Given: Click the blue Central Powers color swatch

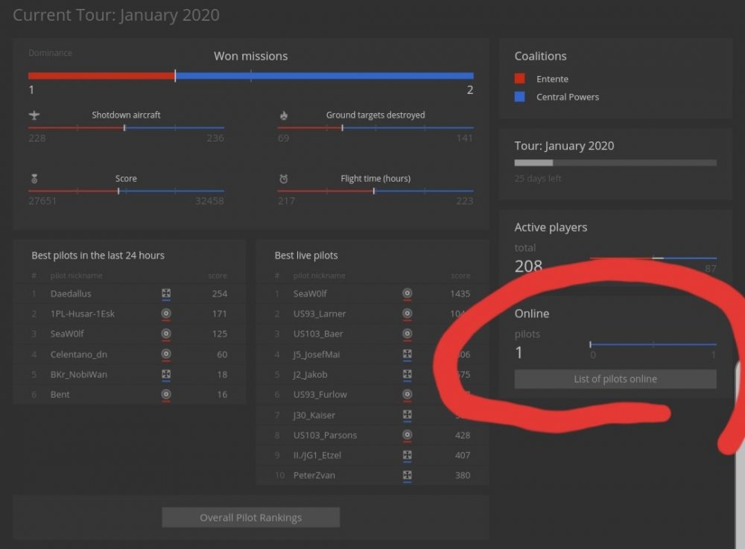Looking at the screenshot, I should pos(520,97).
